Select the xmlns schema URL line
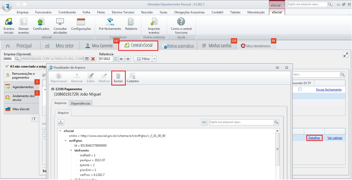The width and height of the screenshot is (352, 180). [x=117, y=136]
